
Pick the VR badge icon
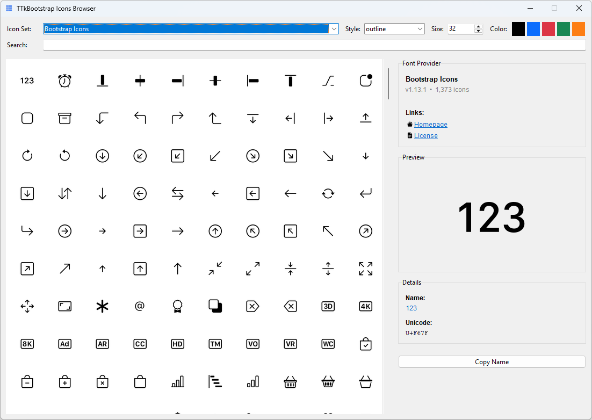click(290, 344)
